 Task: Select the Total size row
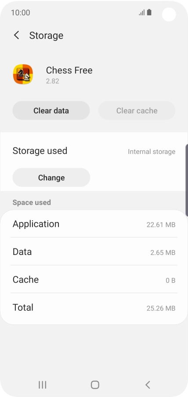pos(94,308)
